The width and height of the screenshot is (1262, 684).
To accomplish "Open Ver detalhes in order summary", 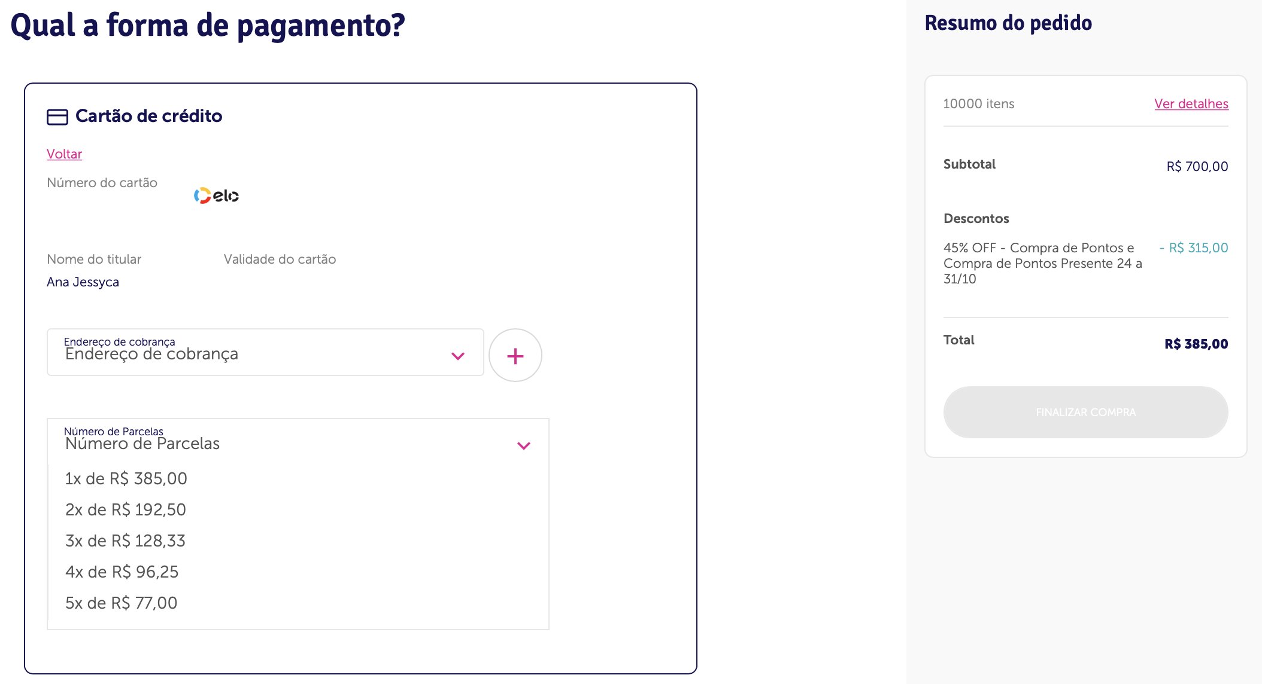I will tap(1191, 103).
